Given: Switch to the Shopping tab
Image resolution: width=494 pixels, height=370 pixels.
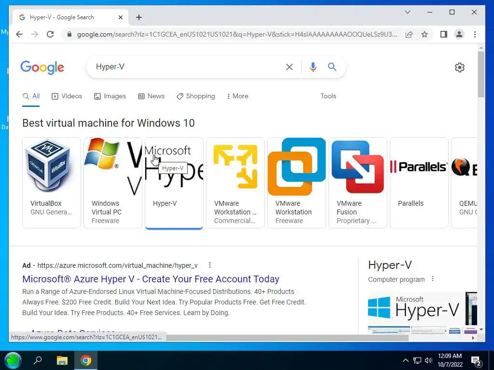Looking at the screenshot, I should [196, 96].
